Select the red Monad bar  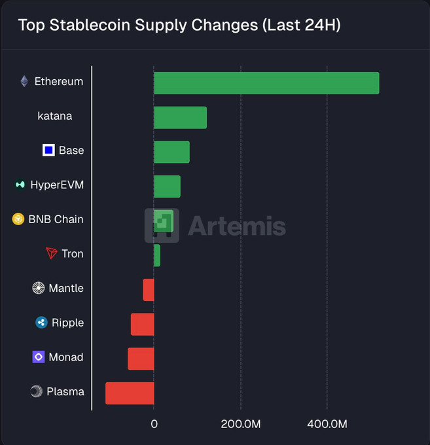(x=141, y=359)
